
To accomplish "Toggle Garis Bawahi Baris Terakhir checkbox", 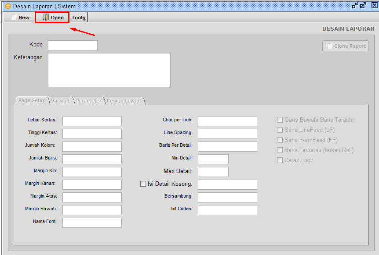I will 280,120.
